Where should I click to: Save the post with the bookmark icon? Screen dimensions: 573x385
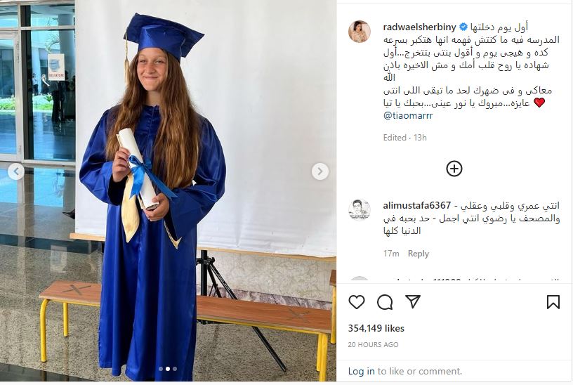click(x=553, y=302)
